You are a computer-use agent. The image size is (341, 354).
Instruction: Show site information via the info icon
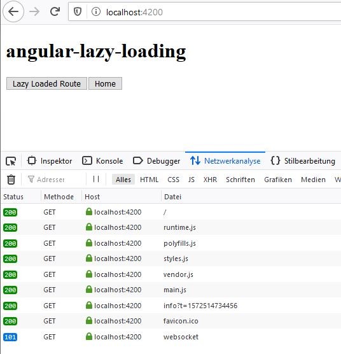point(96,11)
